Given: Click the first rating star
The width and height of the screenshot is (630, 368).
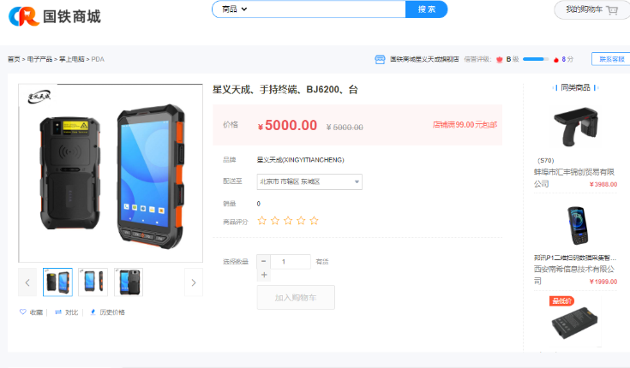Looking at the screenshot, I should [x=262, y=220].
